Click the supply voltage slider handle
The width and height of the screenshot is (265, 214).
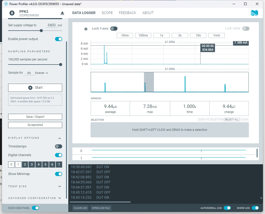(41, 31)
